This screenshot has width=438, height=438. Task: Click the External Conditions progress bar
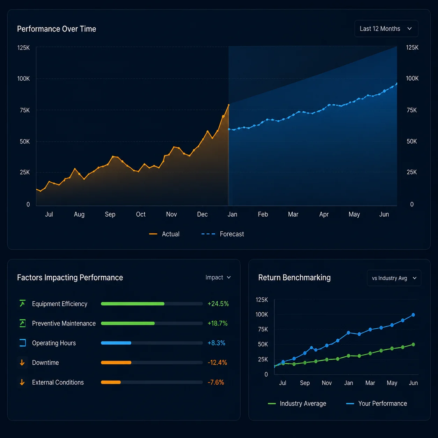tap(152, 382)
